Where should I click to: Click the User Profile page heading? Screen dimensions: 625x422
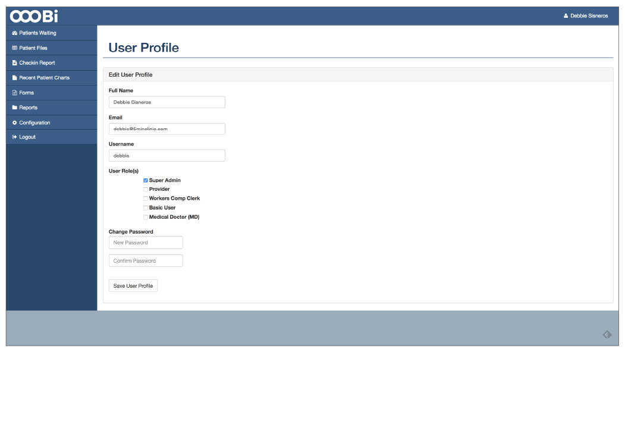143,48
